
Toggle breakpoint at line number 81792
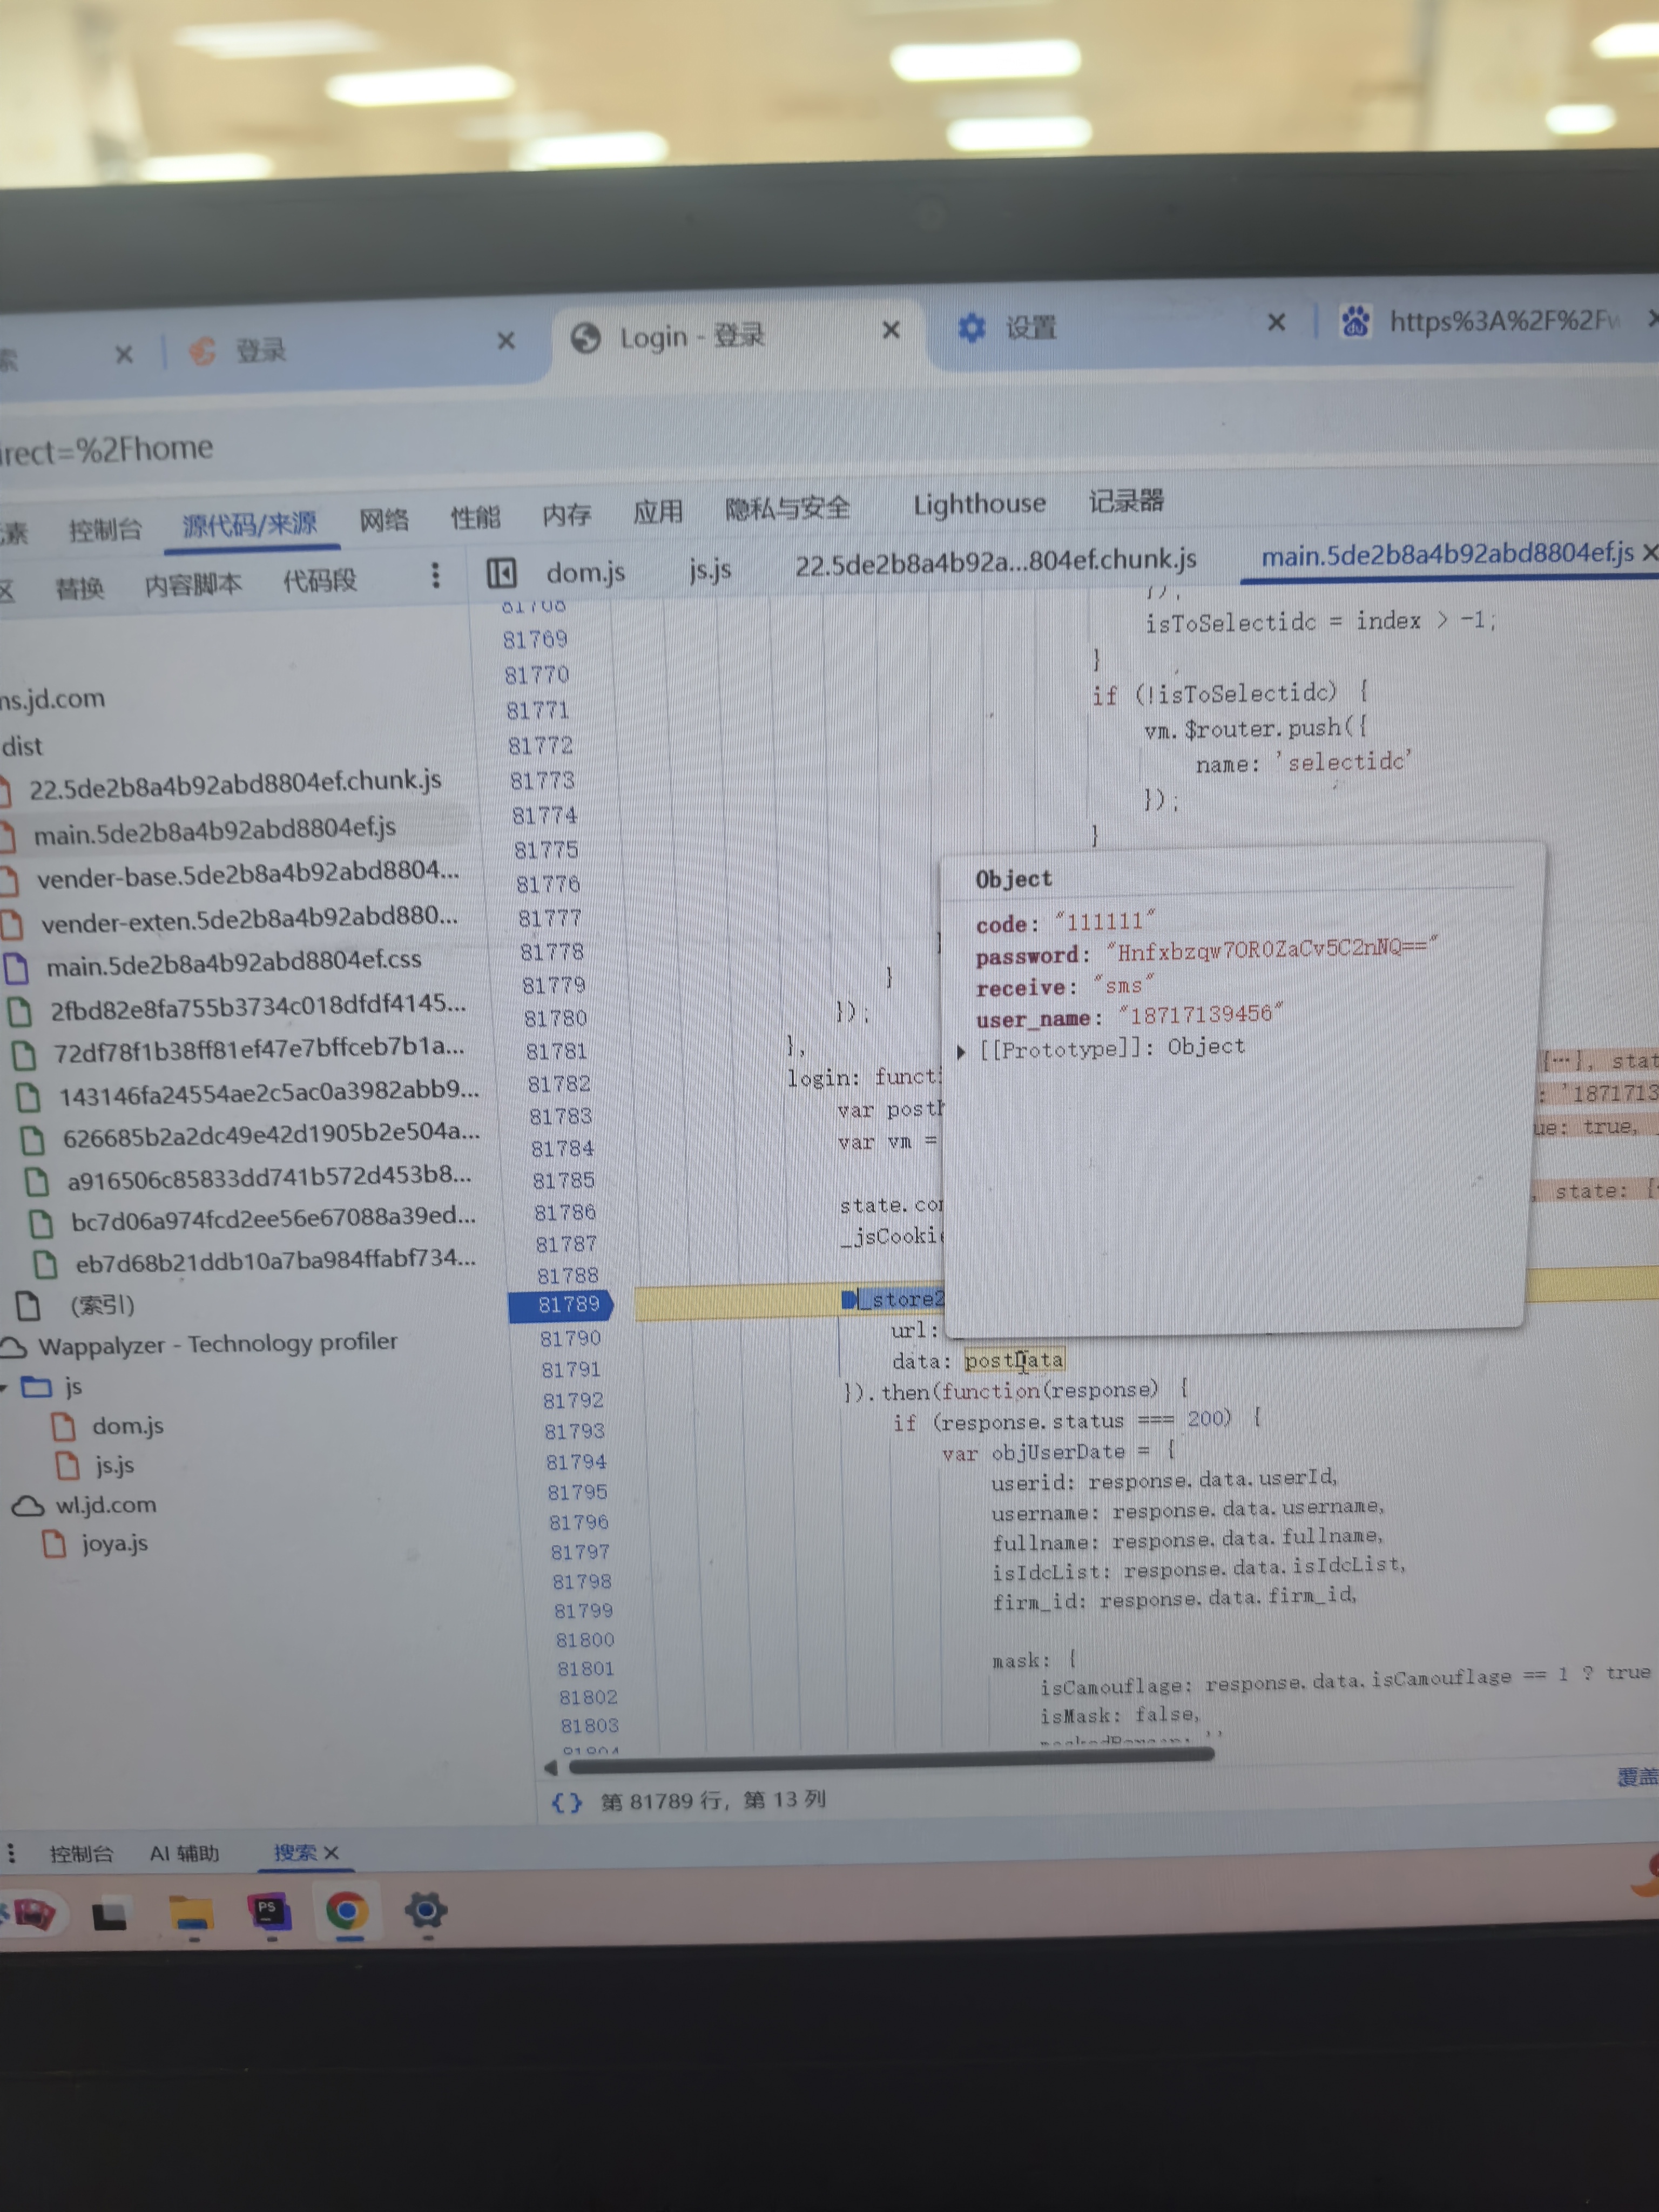pos(572,1400)
